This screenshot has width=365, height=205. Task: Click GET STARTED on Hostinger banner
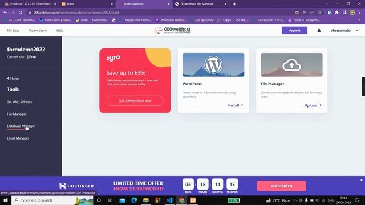pyautogui.click(x=281, y=186)
